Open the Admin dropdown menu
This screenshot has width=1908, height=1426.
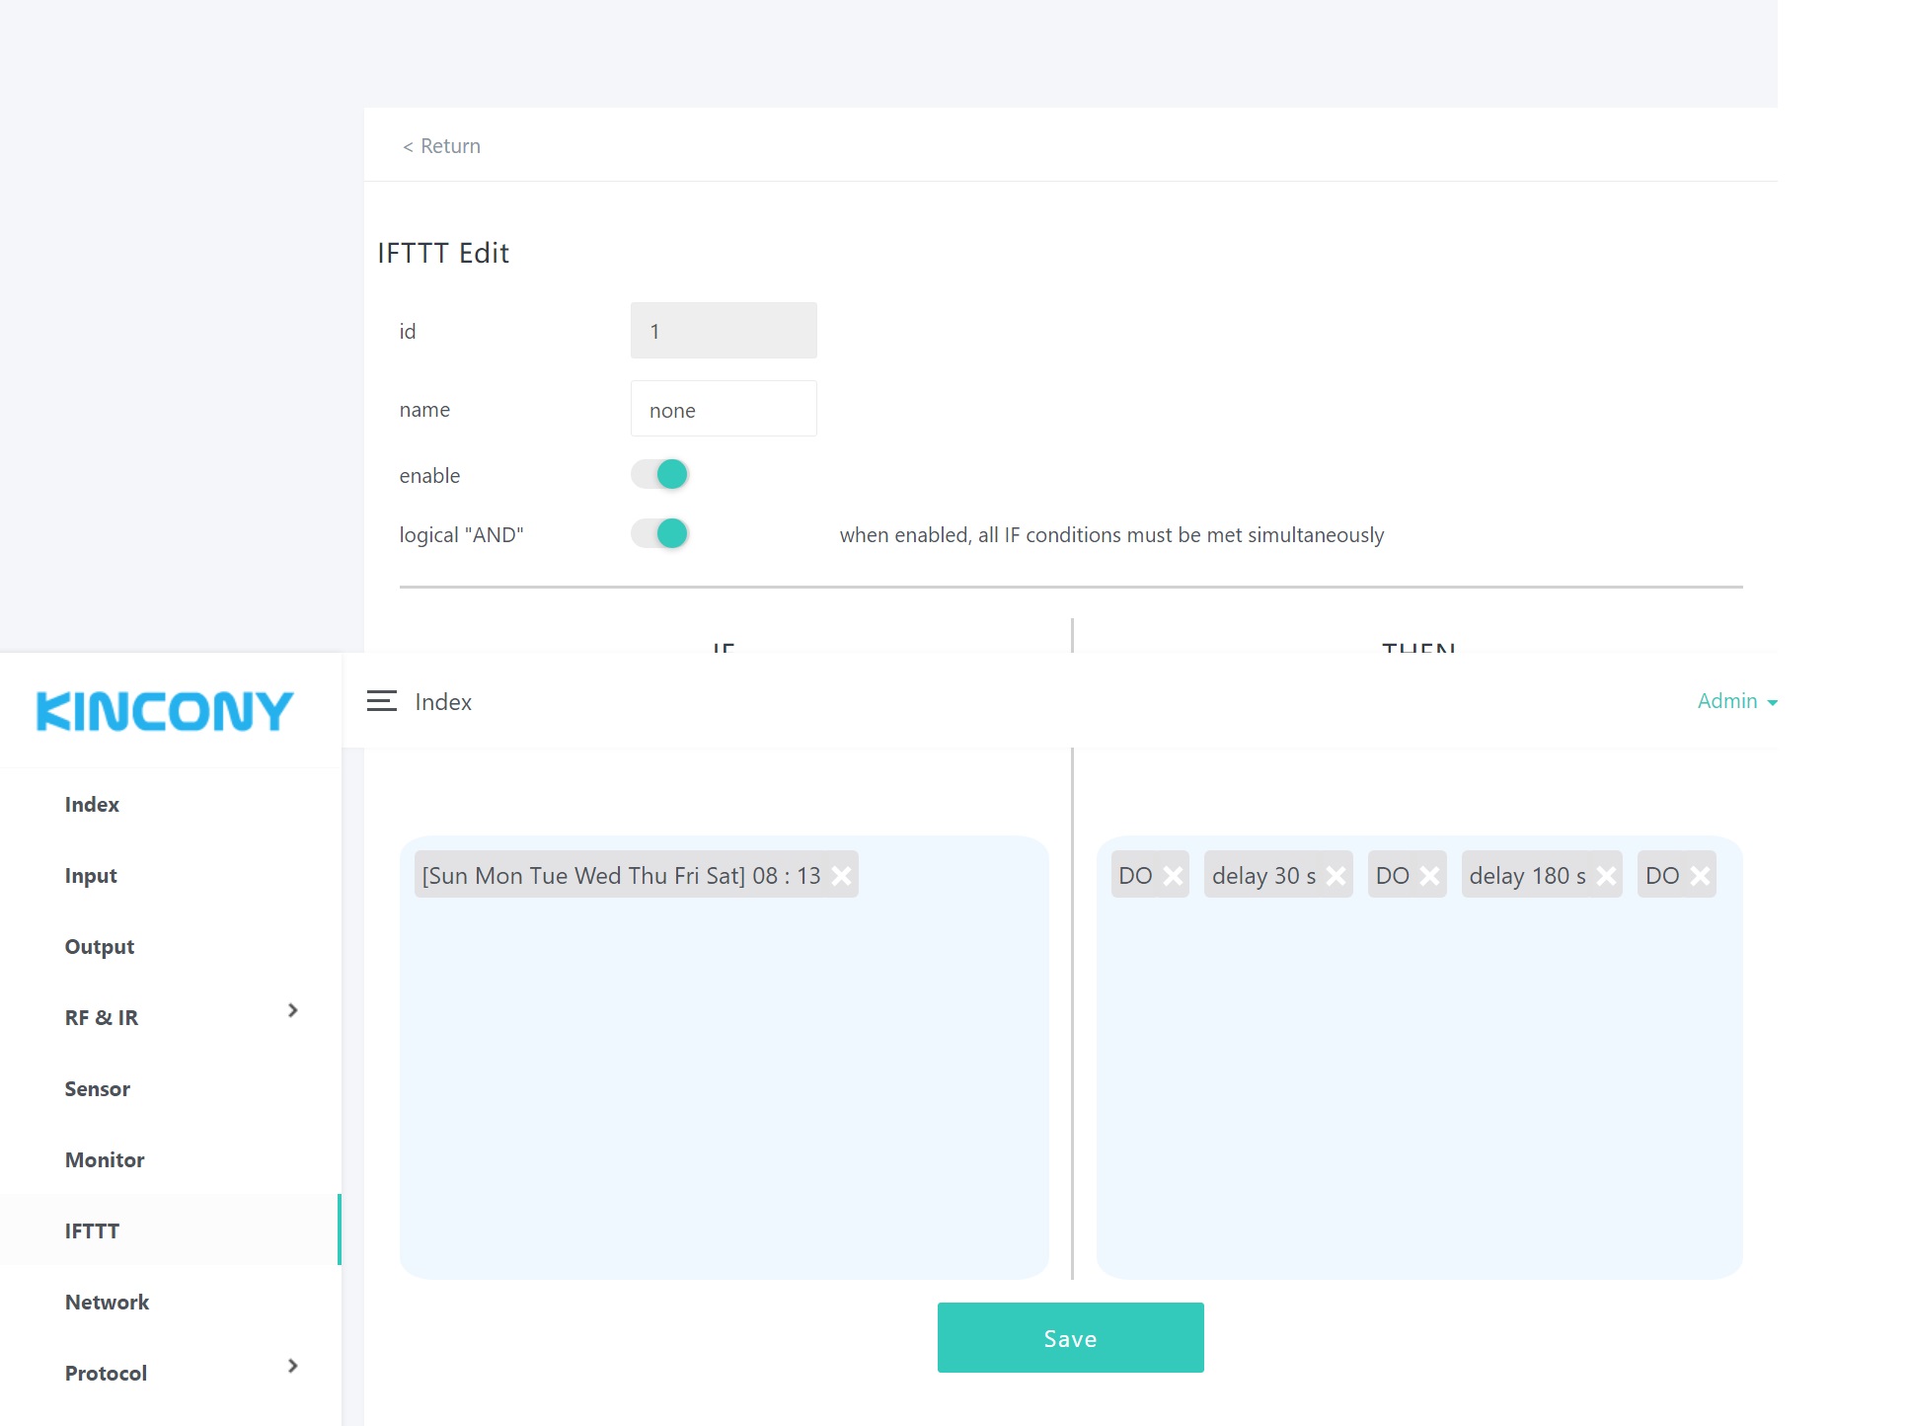pyautogui.click(x=1736, y=701)
